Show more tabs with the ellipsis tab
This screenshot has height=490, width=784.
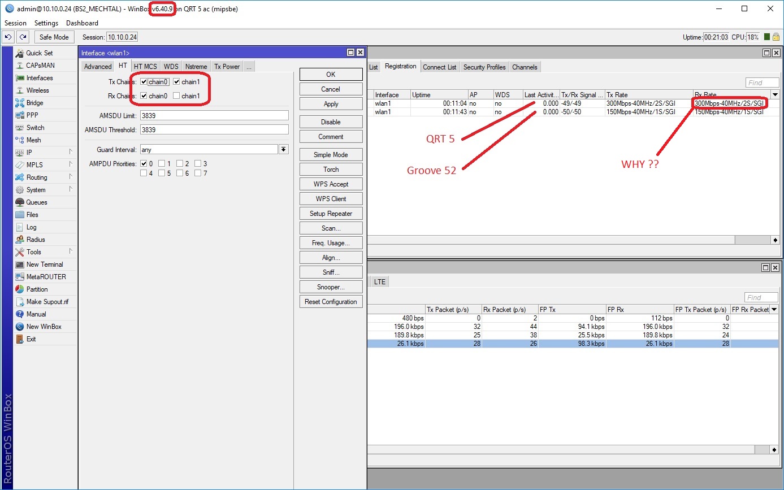(249, 67)
